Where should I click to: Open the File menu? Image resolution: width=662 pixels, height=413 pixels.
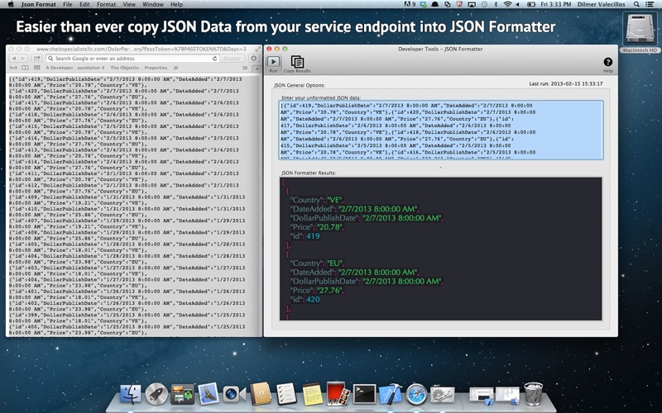tap(68, 4)
